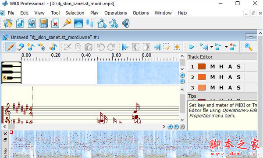Play the track with the blue triangle
This screenshot has height=158, width=263.
[x=192, y=47]
